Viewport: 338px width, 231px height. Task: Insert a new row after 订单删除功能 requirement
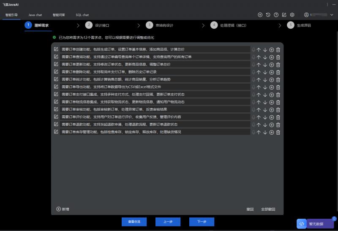point(272,72)
